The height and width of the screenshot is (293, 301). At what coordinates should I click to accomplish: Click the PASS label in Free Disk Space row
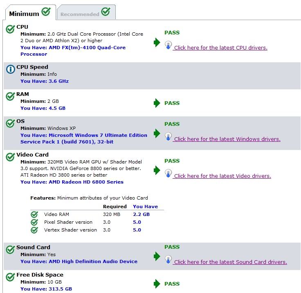tap(172, 284)
